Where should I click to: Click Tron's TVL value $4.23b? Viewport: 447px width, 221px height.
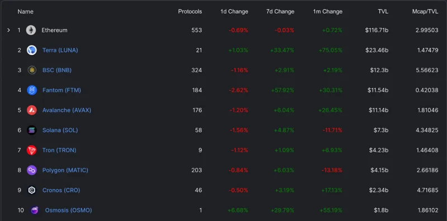point(379,150)
